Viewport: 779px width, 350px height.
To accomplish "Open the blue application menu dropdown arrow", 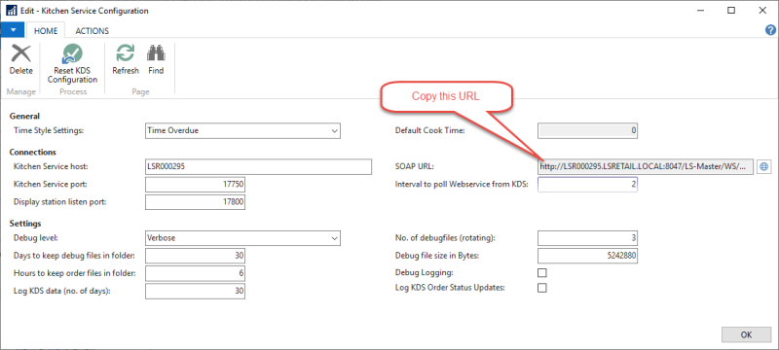I will point(13,30).
